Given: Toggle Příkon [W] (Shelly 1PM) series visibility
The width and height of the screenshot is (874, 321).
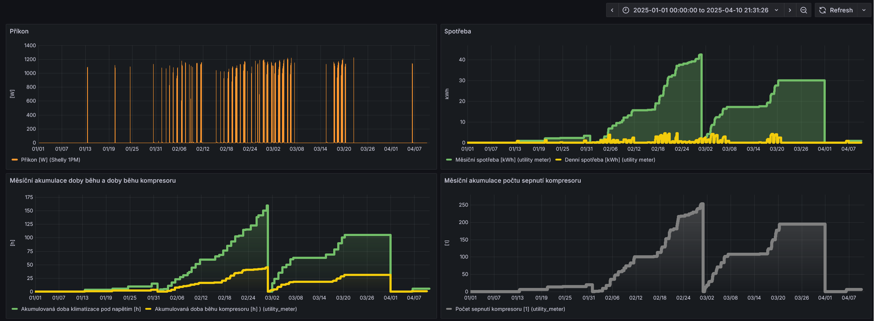Looking at the screenshot, I should click(x=50, y=160).
